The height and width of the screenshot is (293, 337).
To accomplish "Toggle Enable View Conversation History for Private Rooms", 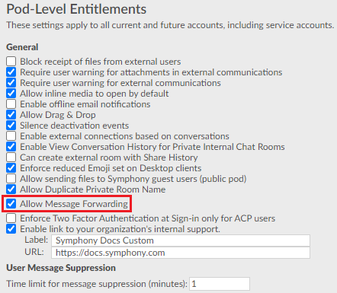I will click(x=11, y=147).
